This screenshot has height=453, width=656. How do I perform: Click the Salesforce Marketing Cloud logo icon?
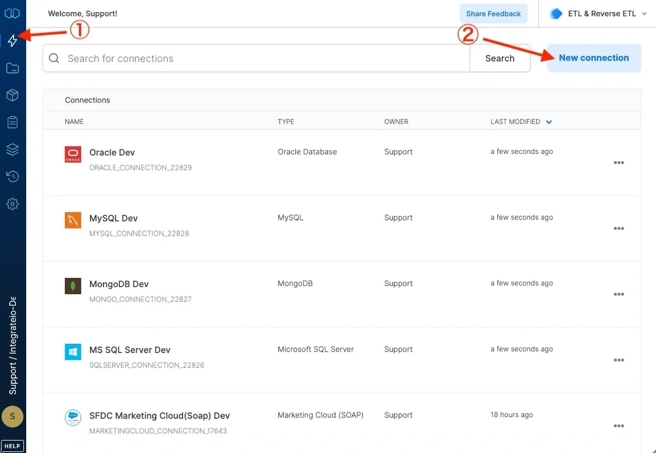[x=73, y=418]
